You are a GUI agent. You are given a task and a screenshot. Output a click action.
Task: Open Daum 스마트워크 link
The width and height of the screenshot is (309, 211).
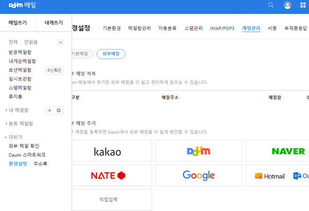27,155
